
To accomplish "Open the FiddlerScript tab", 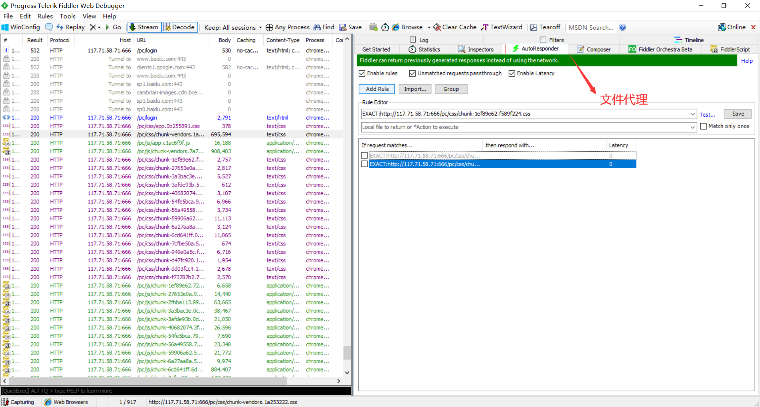I will [x=730, y=49].
